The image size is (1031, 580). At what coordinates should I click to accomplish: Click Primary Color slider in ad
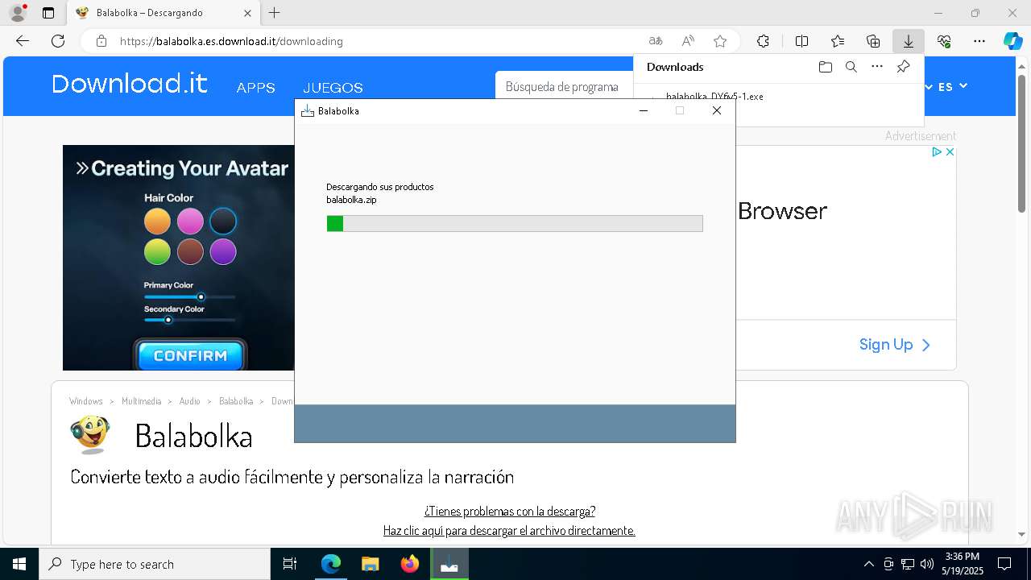point(190,296)
